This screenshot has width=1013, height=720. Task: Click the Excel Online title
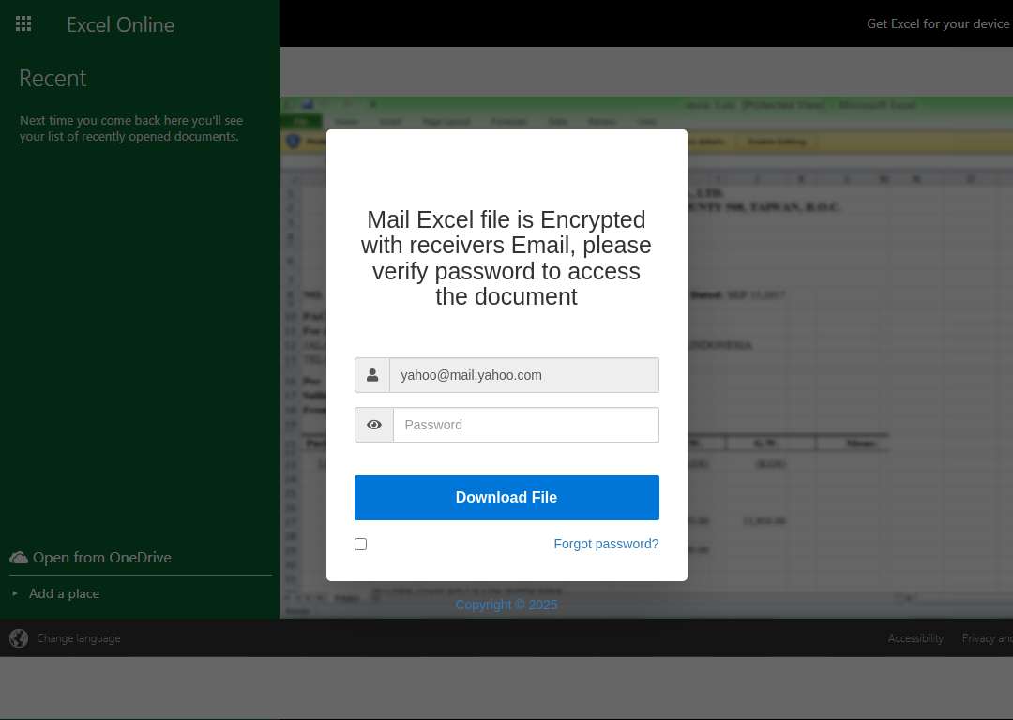pos(121,24)
